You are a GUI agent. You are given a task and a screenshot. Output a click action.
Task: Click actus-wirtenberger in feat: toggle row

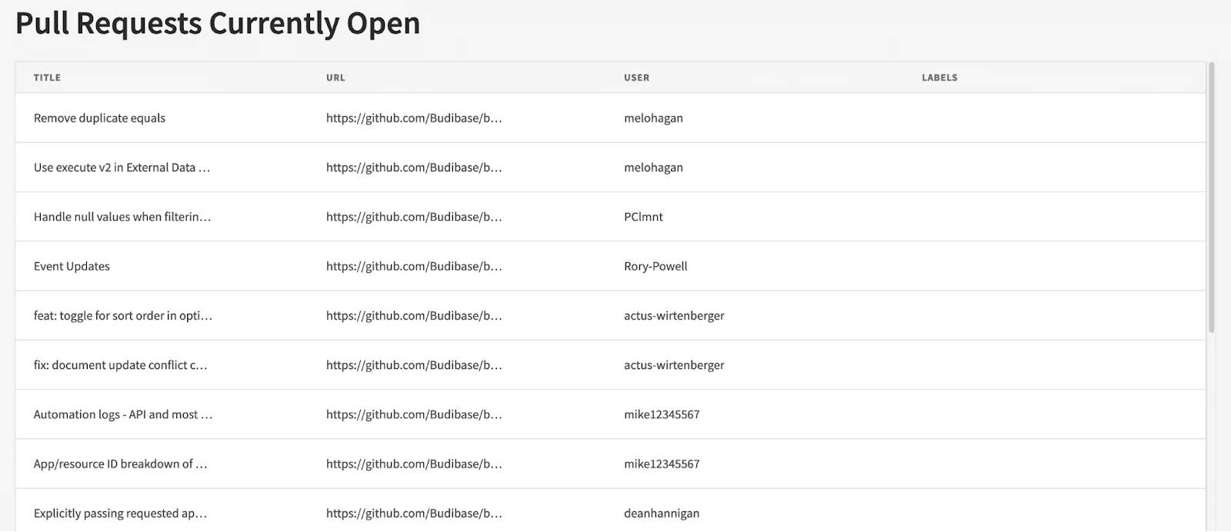pyautogui.click(x=674, y=316)
